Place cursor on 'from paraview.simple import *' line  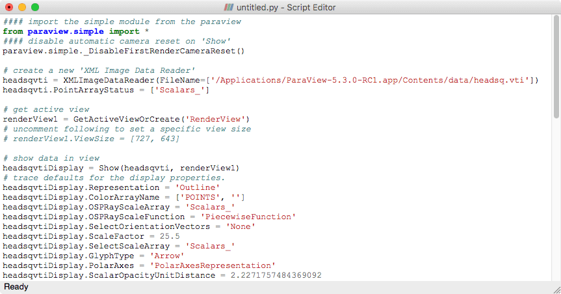click(x=76, y=31)
